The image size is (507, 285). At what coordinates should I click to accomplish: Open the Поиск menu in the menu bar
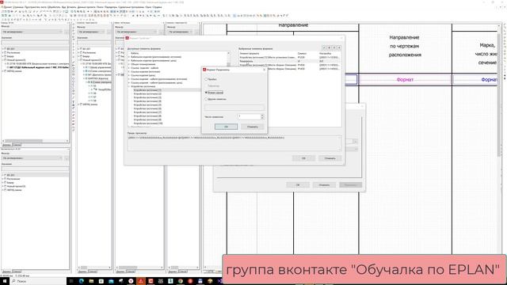point(100,7)
